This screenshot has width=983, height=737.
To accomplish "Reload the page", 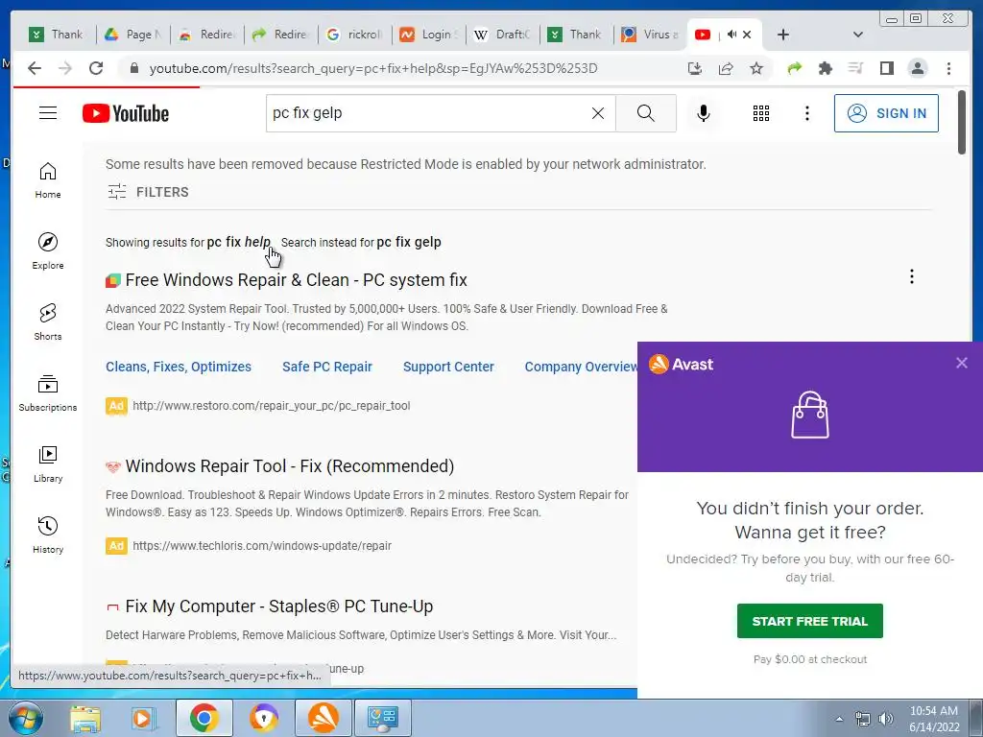I will pos(95,68).
